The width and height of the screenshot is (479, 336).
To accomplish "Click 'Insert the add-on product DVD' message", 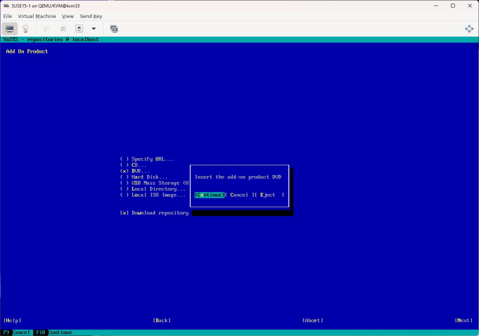I will (238, 177).
